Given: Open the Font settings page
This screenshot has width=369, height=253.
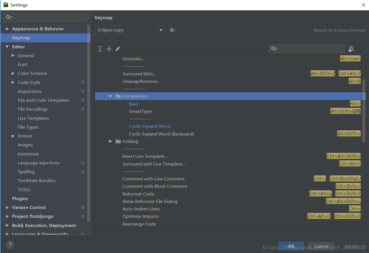Looking at the screenshot, I should click(x=22, y=65).
